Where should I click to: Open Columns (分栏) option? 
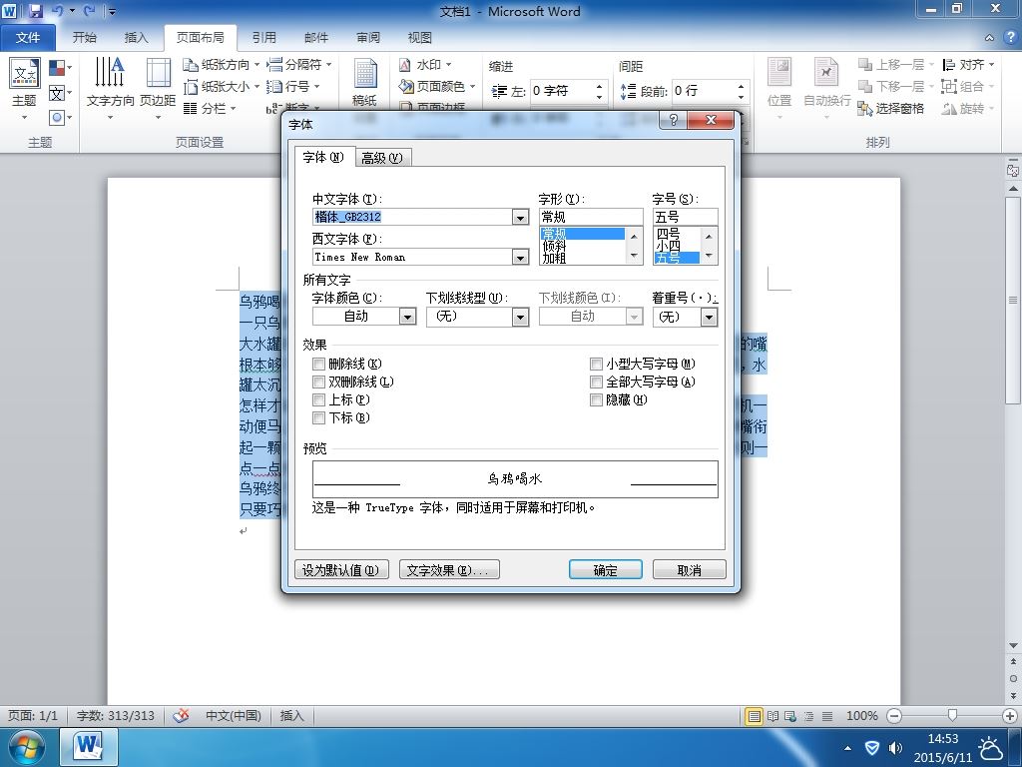coord(210,108)
